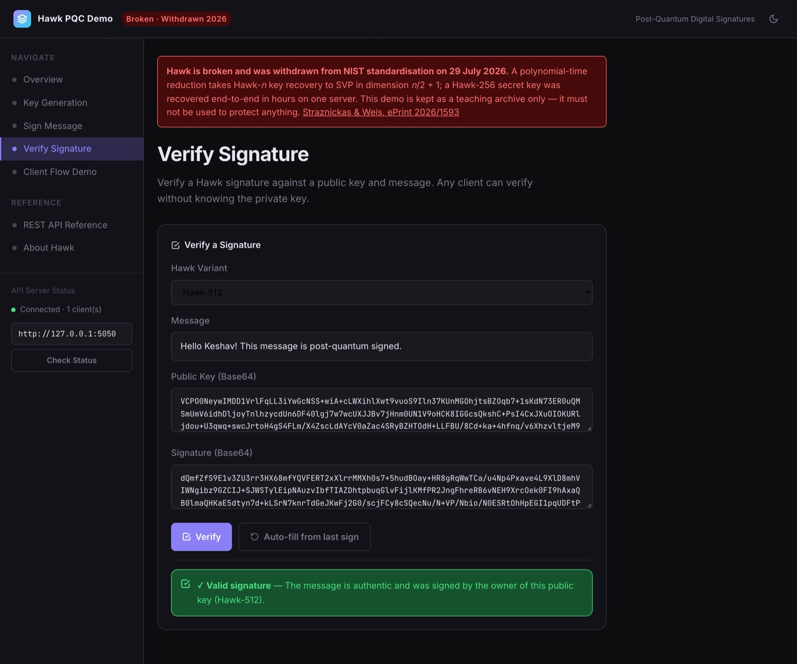Click the Verify button

click(201, 537)
